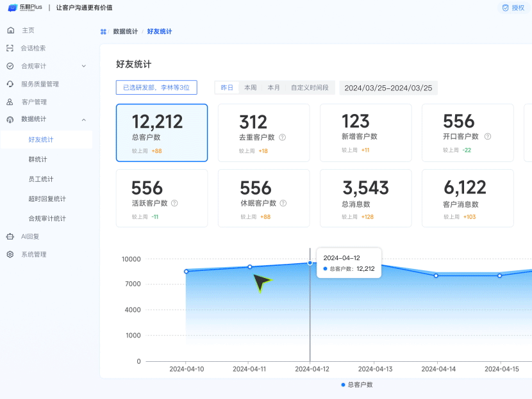Click the 客户管理 person icon
Viewport: 532px width, 399px height.
point(10,102)
